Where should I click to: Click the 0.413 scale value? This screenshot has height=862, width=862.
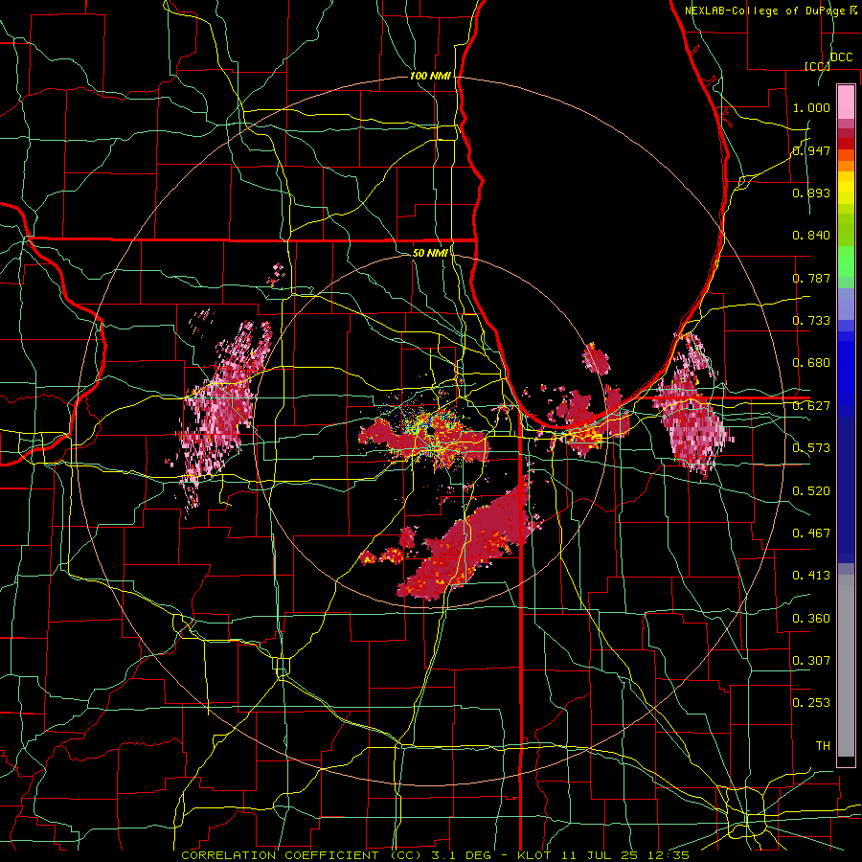[x=811, y=576]
